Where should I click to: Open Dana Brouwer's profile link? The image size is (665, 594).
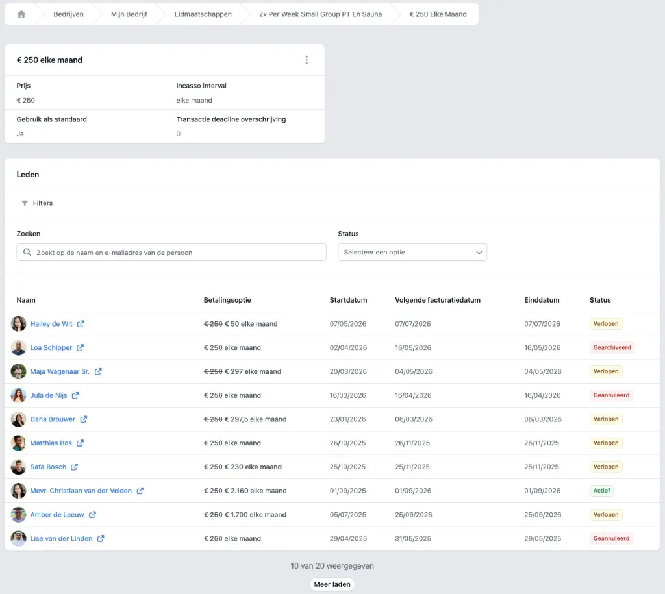click(53, 419)
